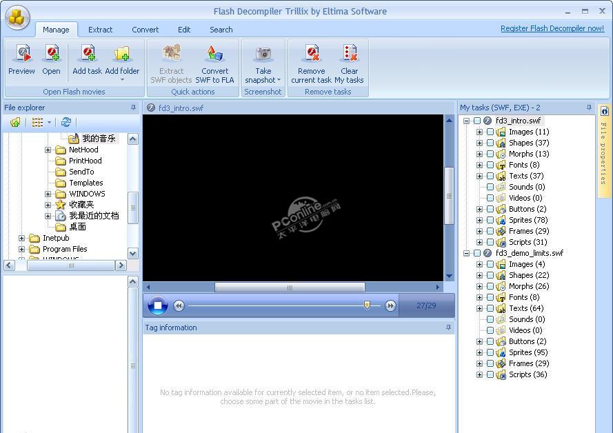Screen dimensions: 613x433
Task: Open the File properties side tab
Action: point(604,151)
